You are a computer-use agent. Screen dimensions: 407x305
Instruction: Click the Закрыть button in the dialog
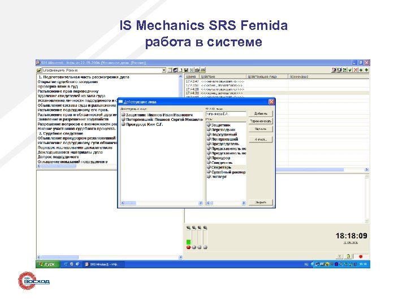[x=261, y=202]
